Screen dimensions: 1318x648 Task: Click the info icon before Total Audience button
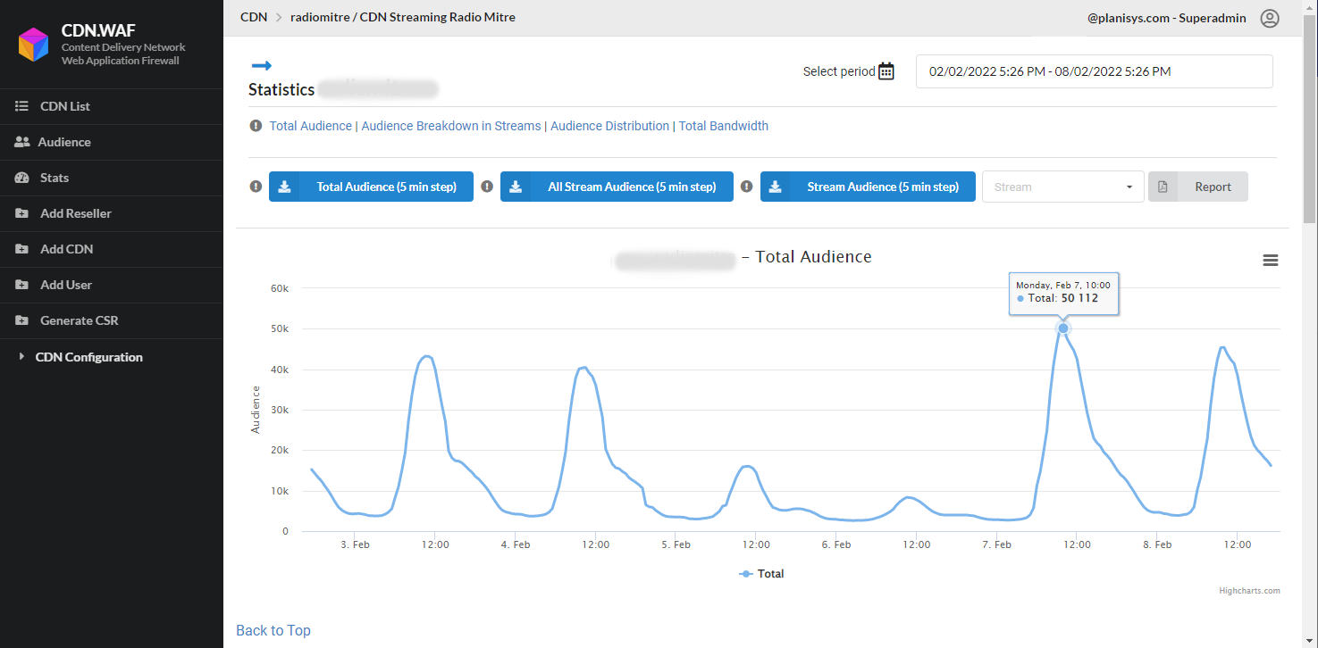(x=256, y=187)
